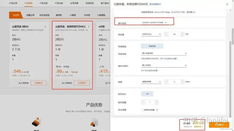Click 立即购买 on the 99元 2核2G card
234x131 pixels.
(82, 83)
